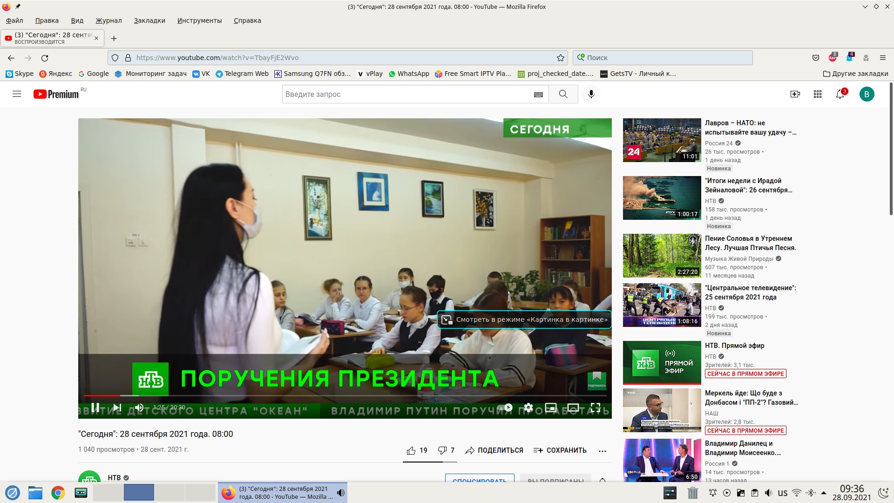
Task: Open the Журнал menu
Action: point(108,20)
